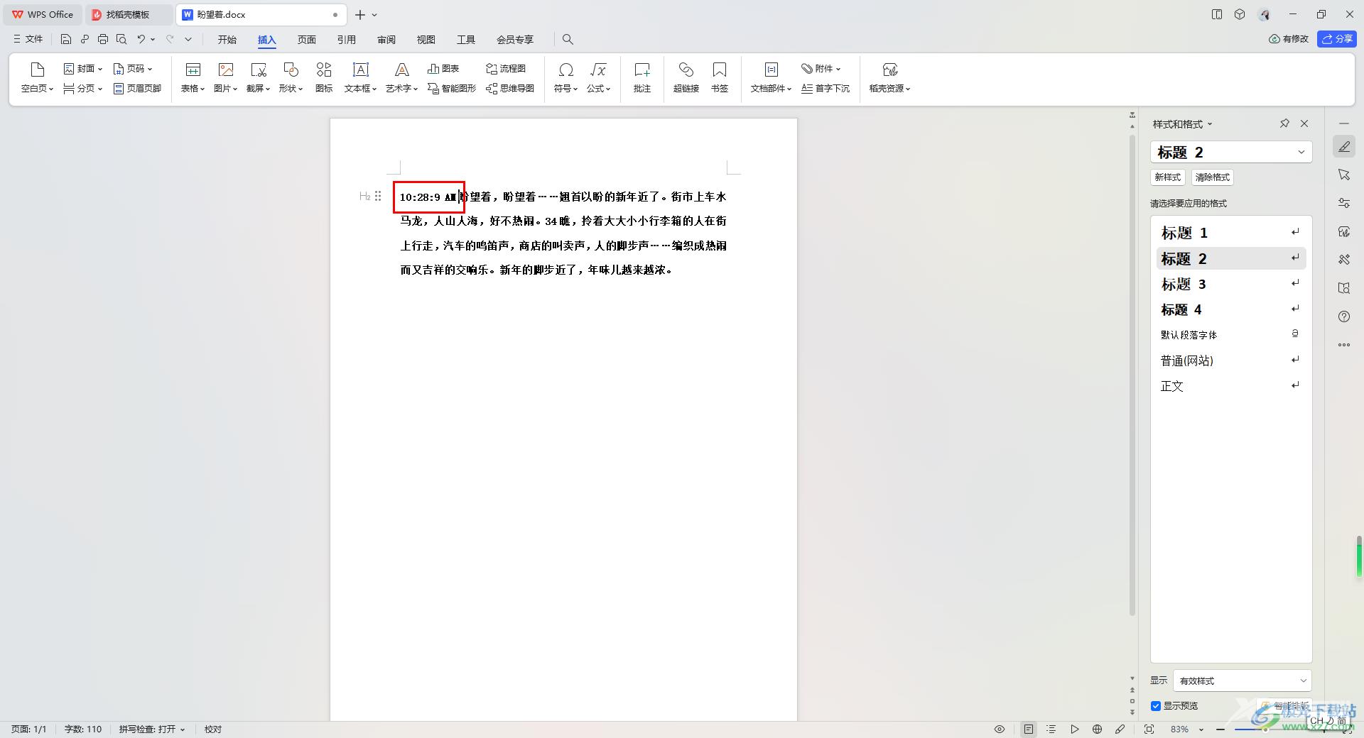Add a comment (批注)

[642, 77]
